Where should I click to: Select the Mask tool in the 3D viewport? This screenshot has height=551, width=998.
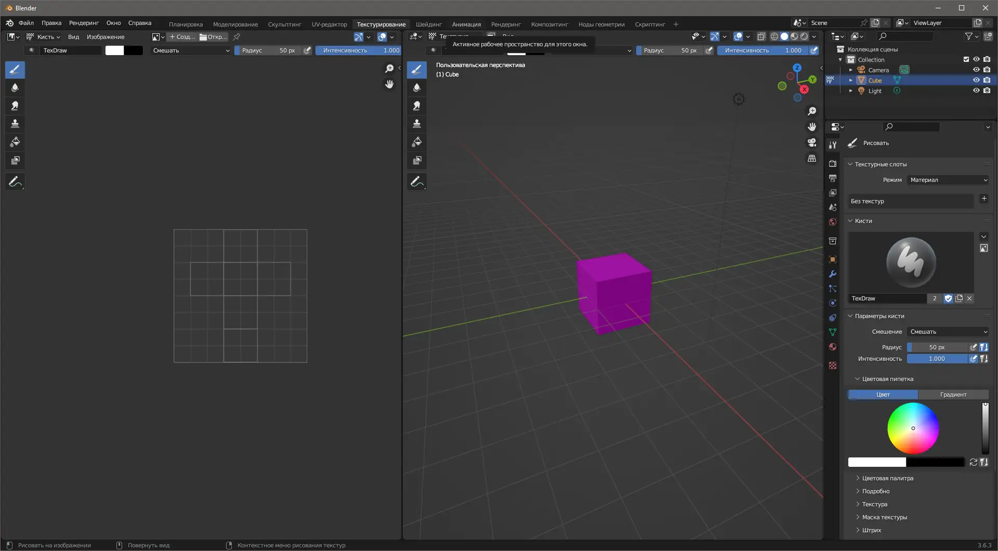pos(417,160)
